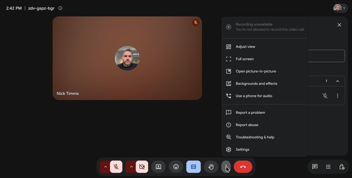Screen dimensions: 352x178
Task: Click the recording circle icon
Action: point(228,27)
